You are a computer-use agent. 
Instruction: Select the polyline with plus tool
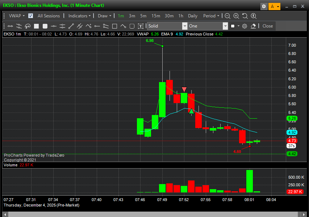tap(88, 26)
